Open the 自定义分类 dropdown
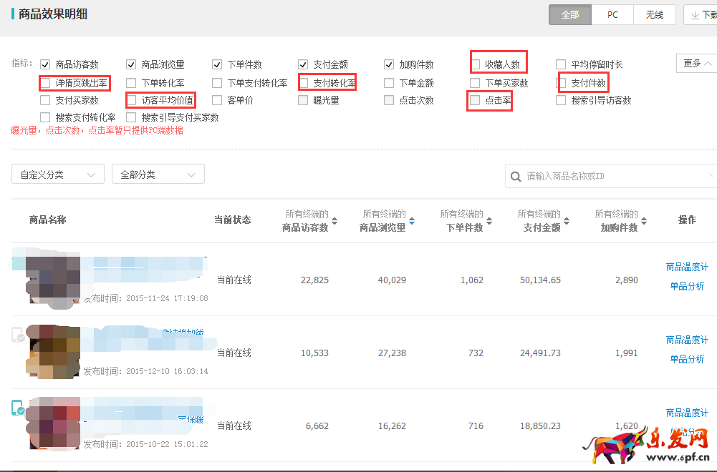Image resolution: width=717 pixels, height=472 pixels. [x=58, y=174]
